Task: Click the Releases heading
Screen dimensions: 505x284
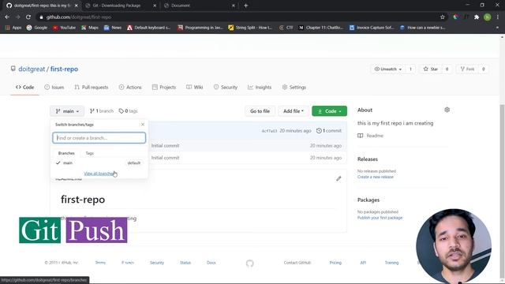Action: [x=368, y=159]
